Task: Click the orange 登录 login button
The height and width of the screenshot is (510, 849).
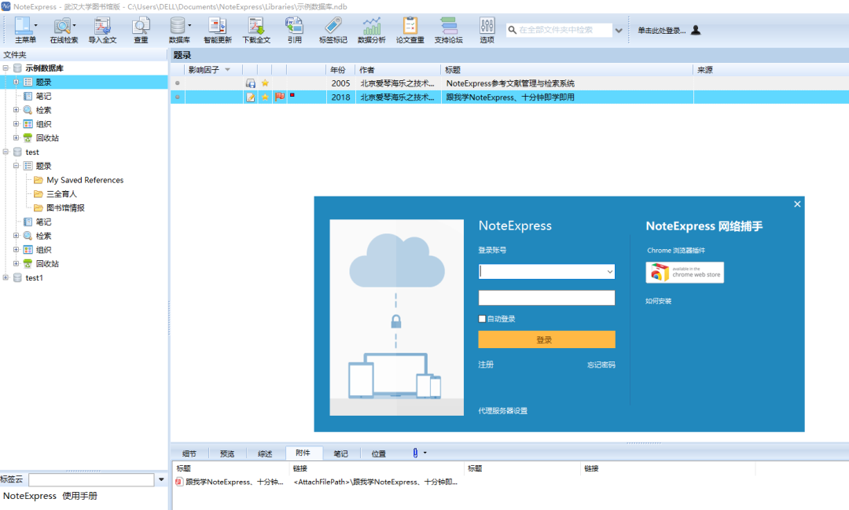Action: point(546,339)
